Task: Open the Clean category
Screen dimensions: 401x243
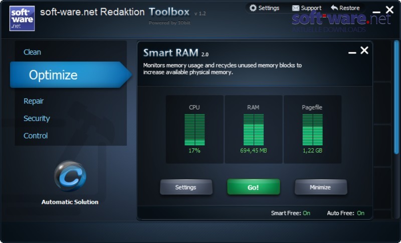Action: [32, 52]
